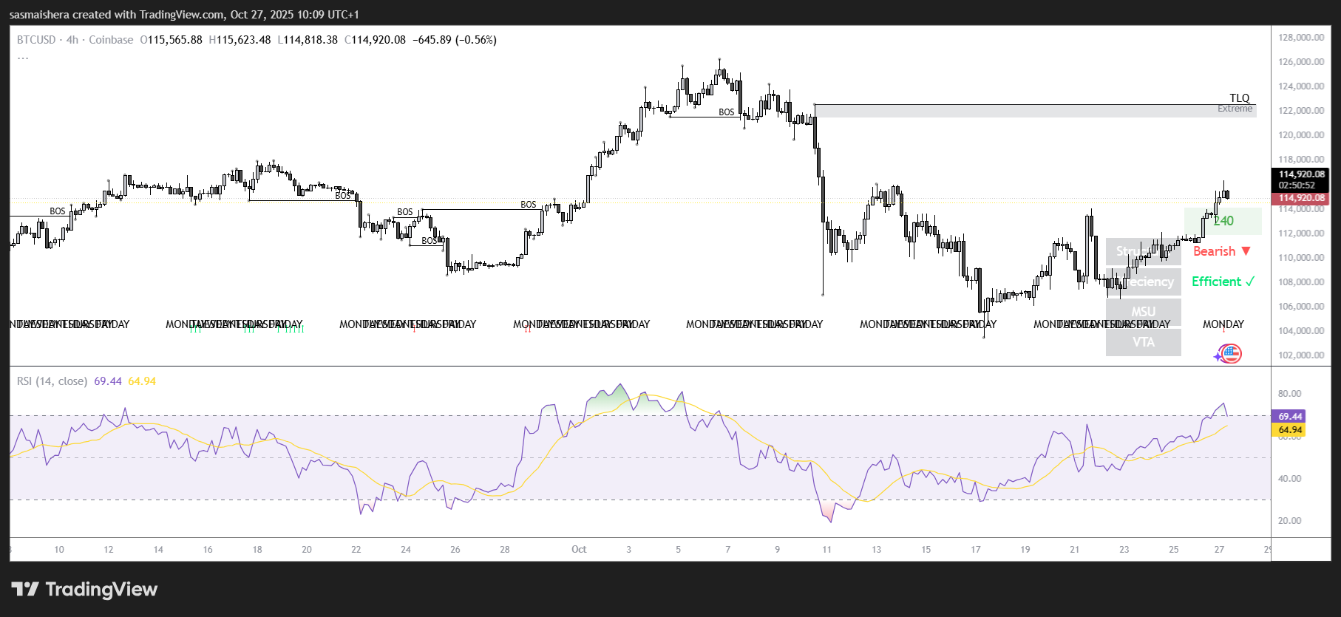Screen dimensions: 1341x617
Task: Click date 3 on the time axis
Action: pos(629,550)
